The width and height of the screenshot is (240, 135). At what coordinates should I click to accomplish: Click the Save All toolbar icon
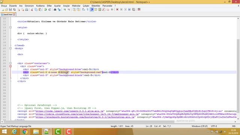point(15,9)
